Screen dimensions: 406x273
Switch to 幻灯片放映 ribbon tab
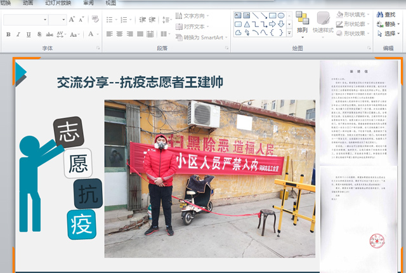coord(58,3)
